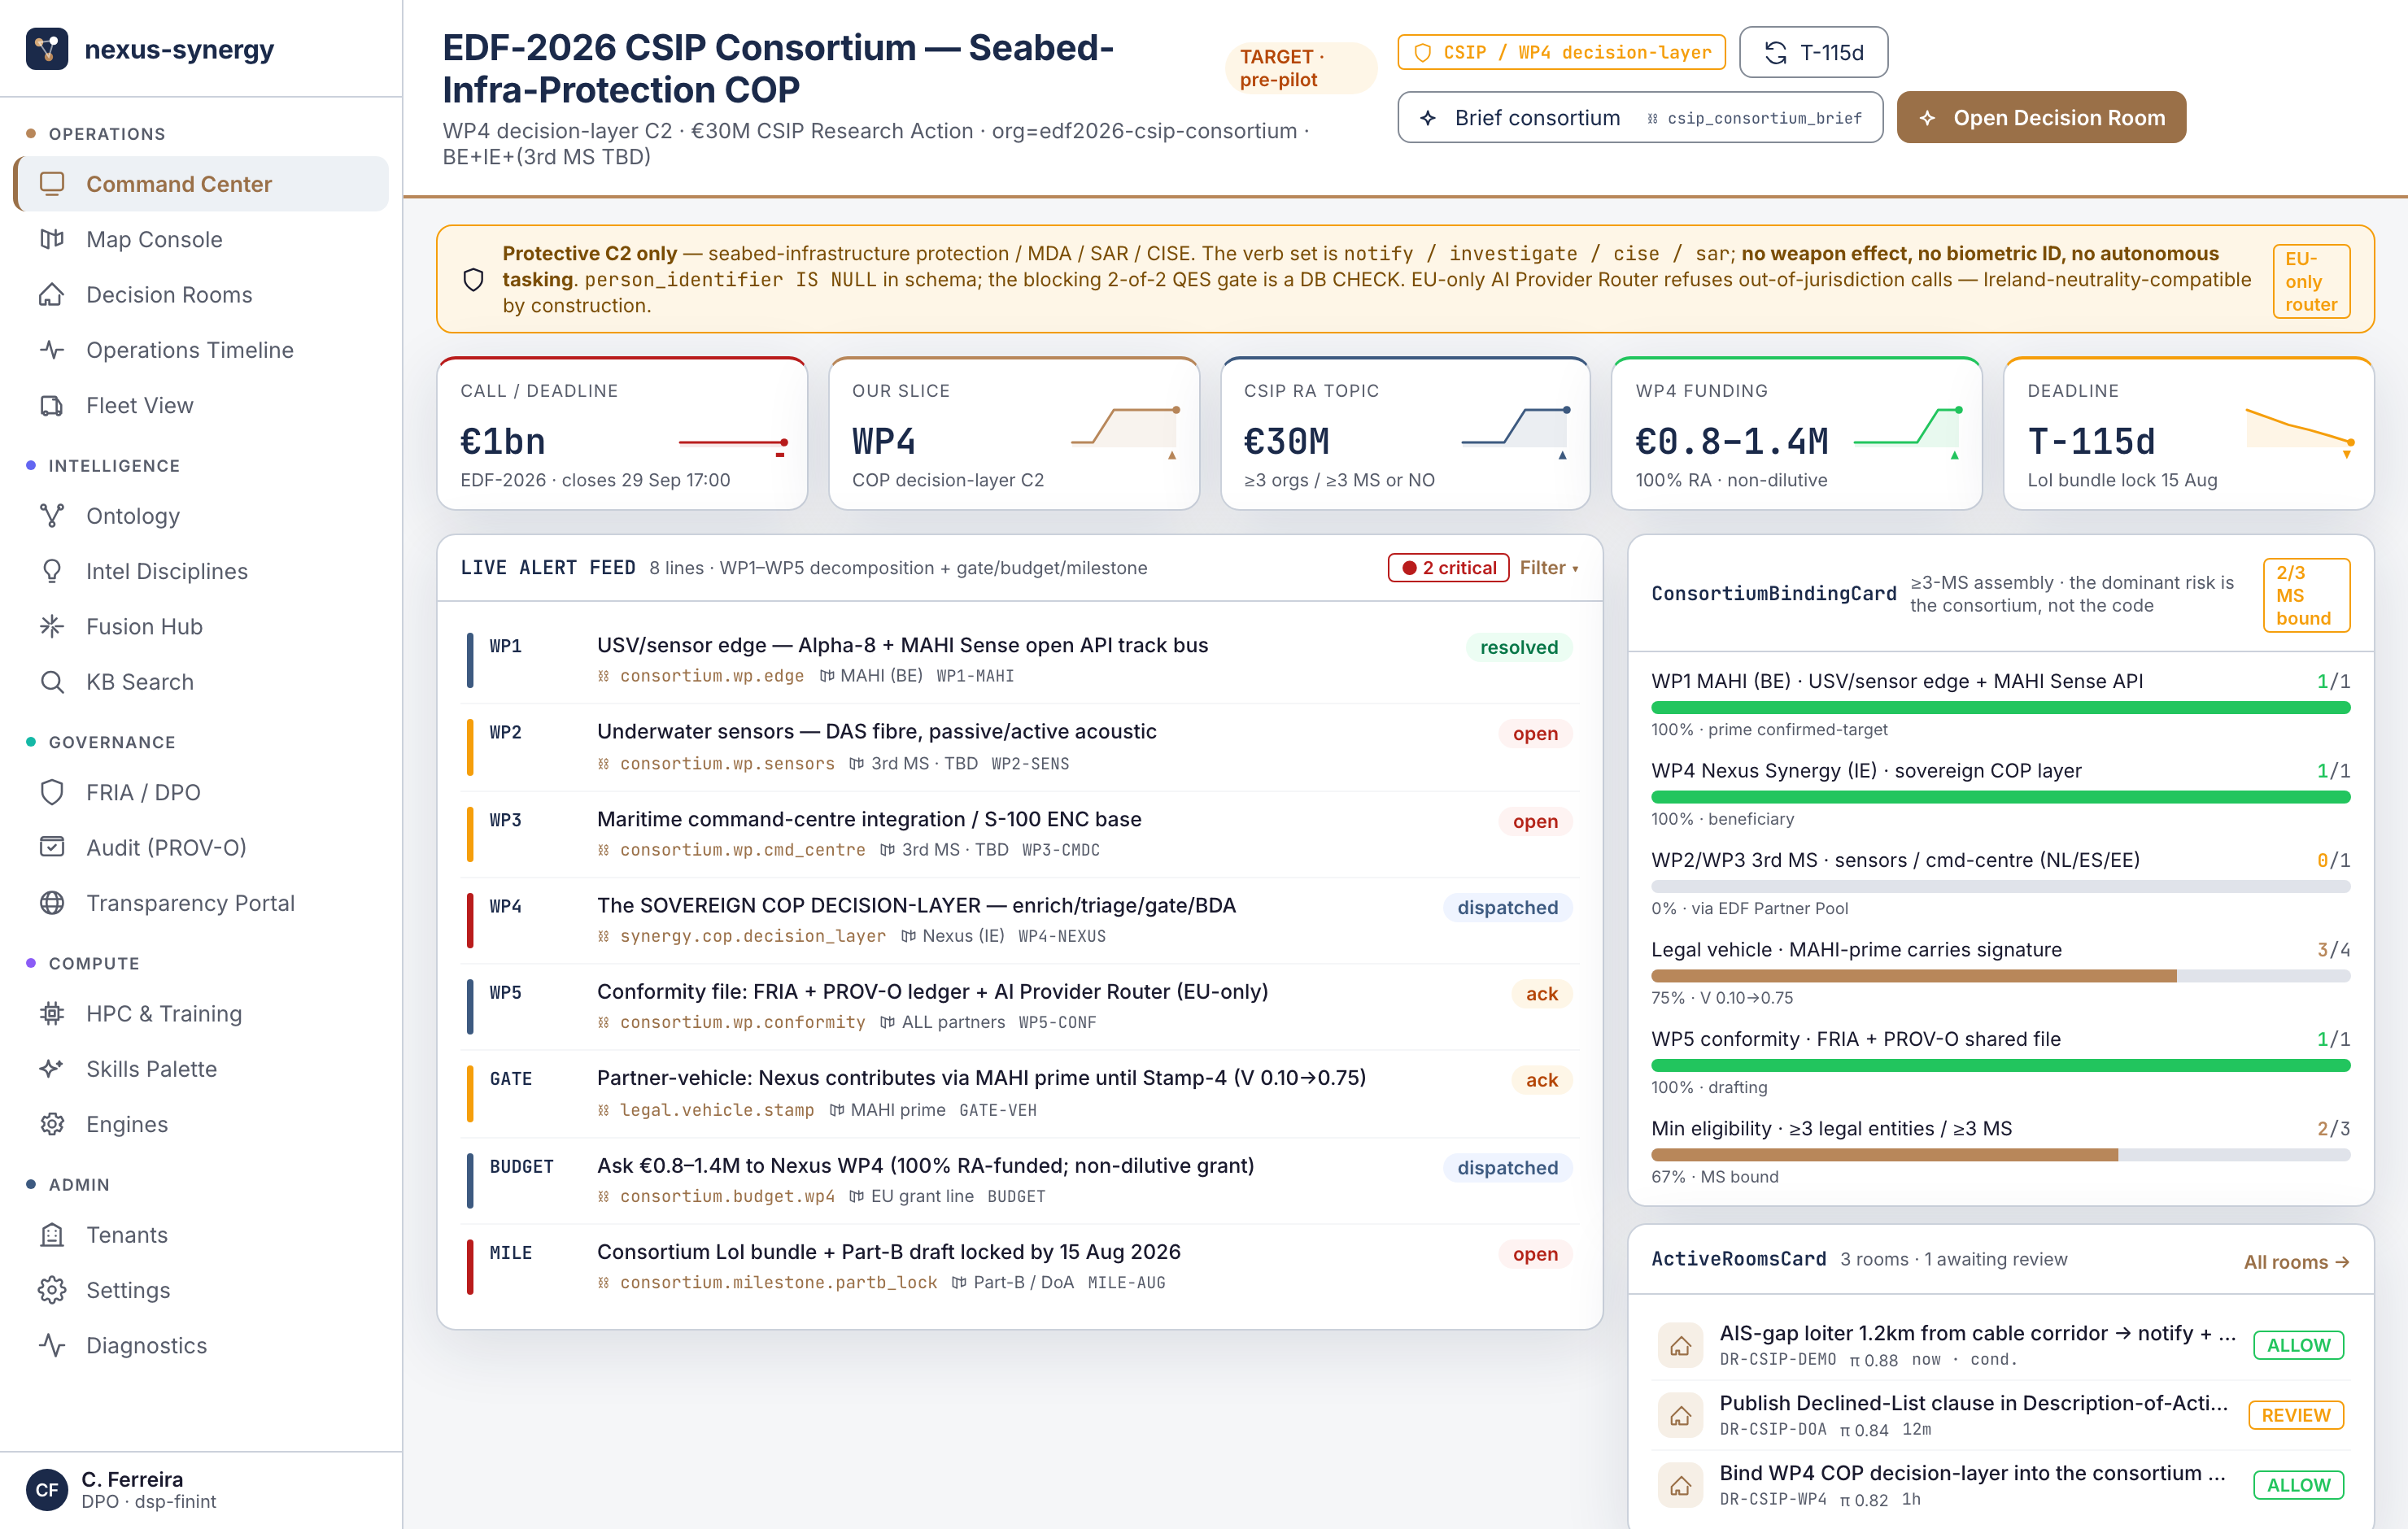Viewport: 2408px width, 1529px height.
Task: Click the Map Console map icon
Action: point(52,239)
